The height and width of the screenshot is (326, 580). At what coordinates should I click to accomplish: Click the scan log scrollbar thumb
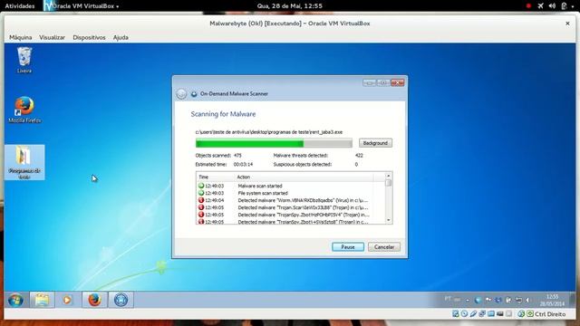click(x=388, y=183)
